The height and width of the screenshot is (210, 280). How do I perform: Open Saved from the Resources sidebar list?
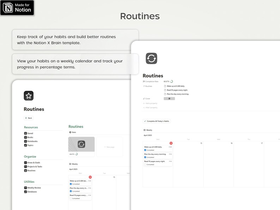point(29,133)
